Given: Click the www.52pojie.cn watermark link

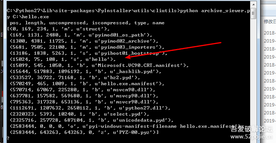Looking at the screenshot, I should coord(251,137).
